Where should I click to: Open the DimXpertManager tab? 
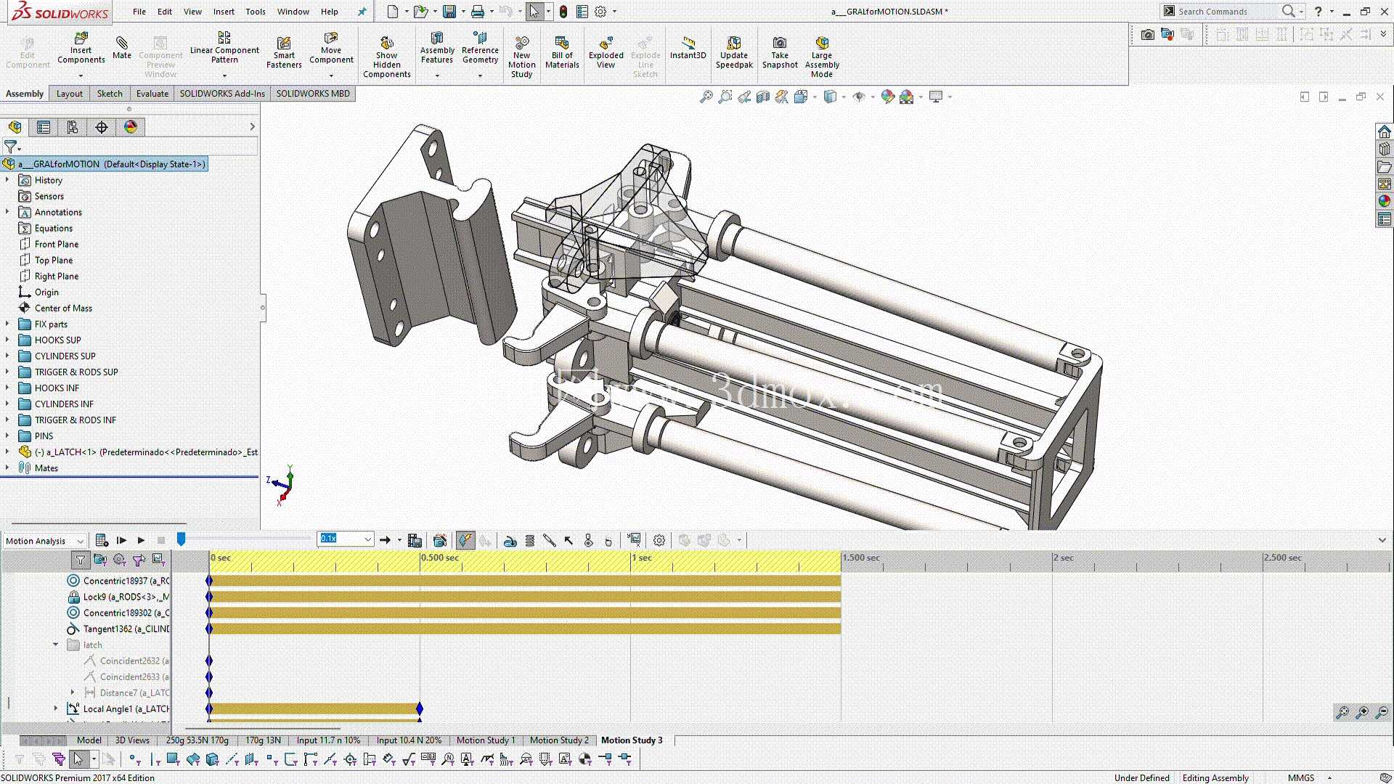coord(102,127)
